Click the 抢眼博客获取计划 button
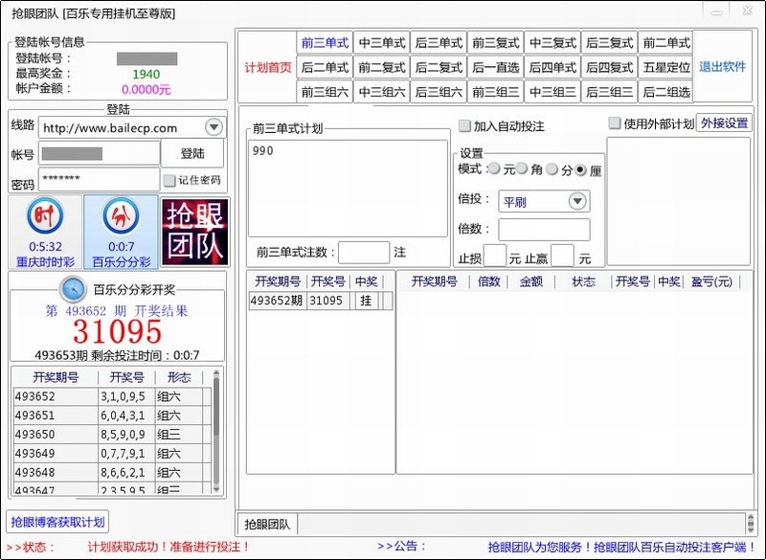Screen dimensions: 766x560 [57, 522]
